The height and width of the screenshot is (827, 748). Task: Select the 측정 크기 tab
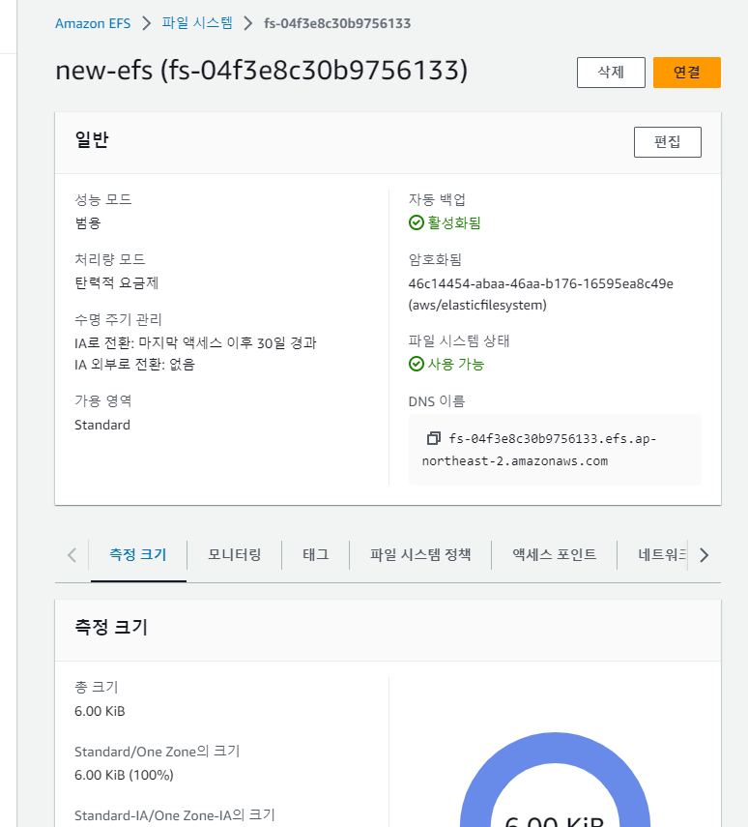tap(138, 555)
